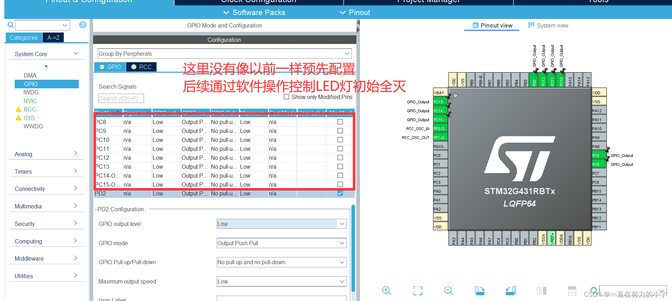Open the GPIO mode dropdown

pos(282,243)
